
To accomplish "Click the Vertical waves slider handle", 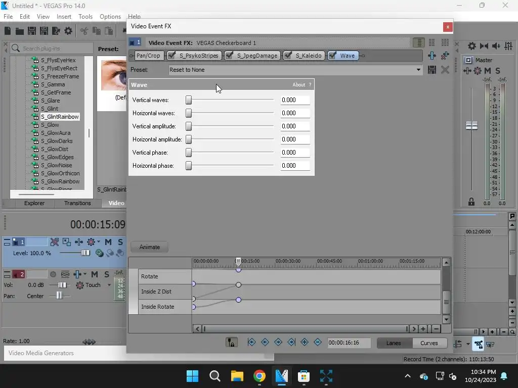I will coord(189,100).
